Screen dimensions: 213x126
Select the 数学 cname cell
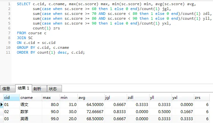click(x=31, y=112)
